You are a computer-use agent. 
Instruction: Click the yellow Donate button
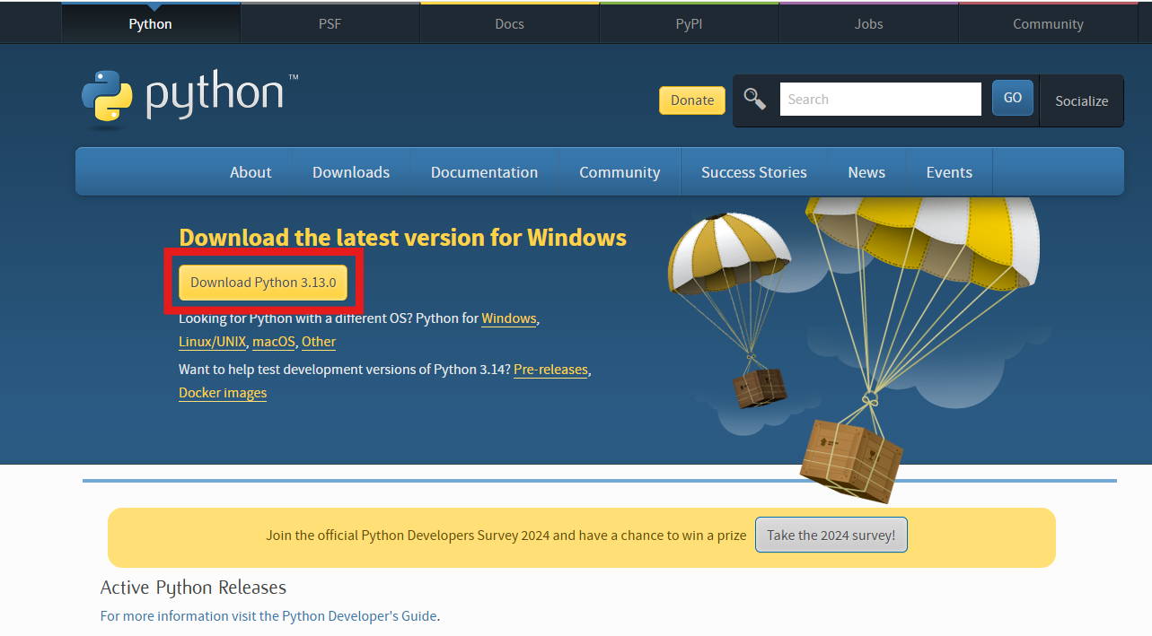[x=692, y=100]
